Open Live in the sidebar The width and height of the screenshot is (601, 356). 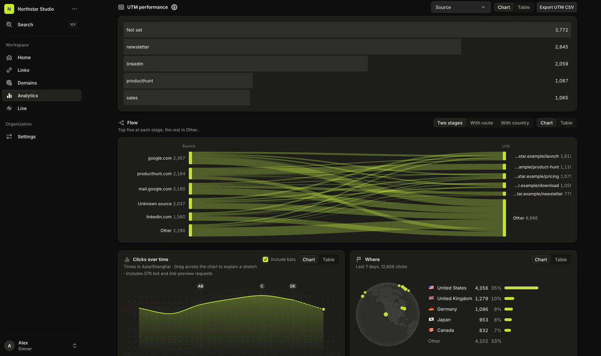click(42, 108)
